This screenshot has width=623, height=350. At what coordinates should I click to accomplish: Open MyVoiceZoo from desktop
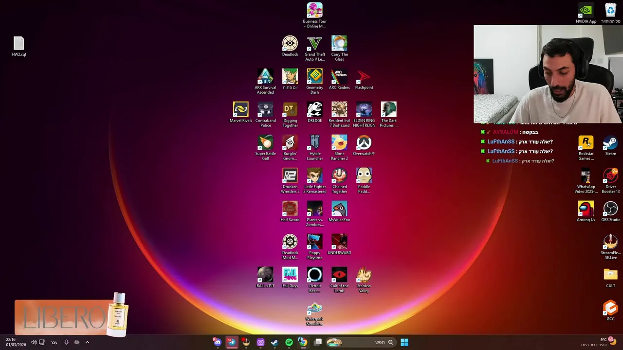point(339,211)
